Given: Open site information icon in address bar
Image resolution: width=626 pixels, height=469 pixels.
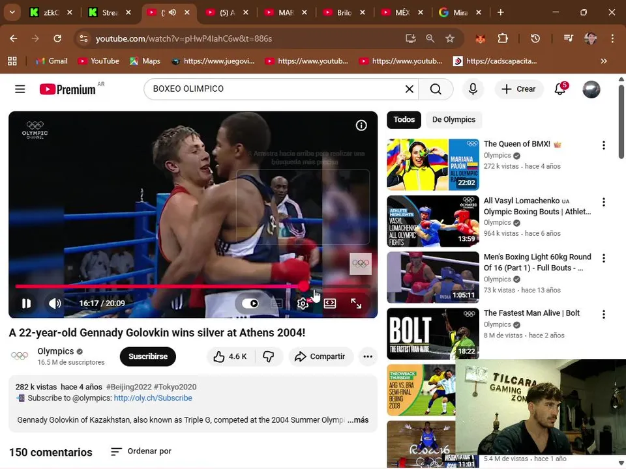Looking at the screenshot, I should [83, 38].
